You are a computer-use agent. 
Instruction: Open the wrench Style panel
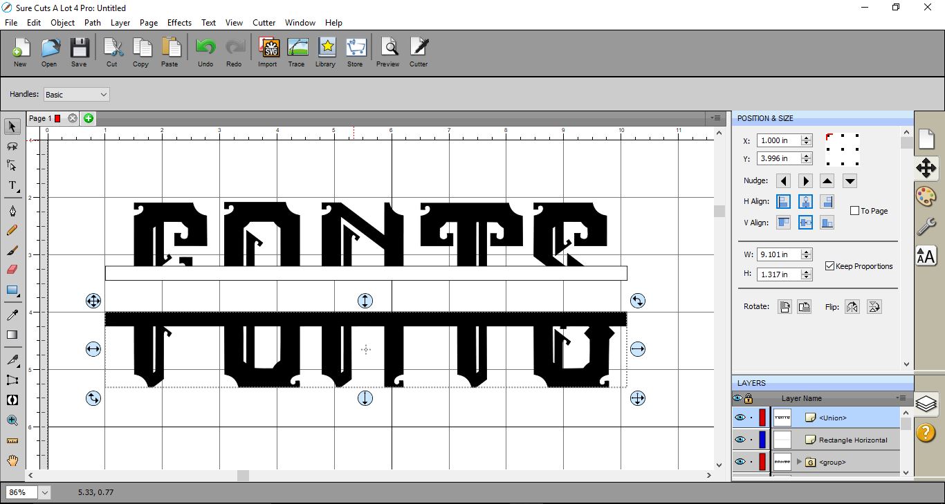(926, 225)
